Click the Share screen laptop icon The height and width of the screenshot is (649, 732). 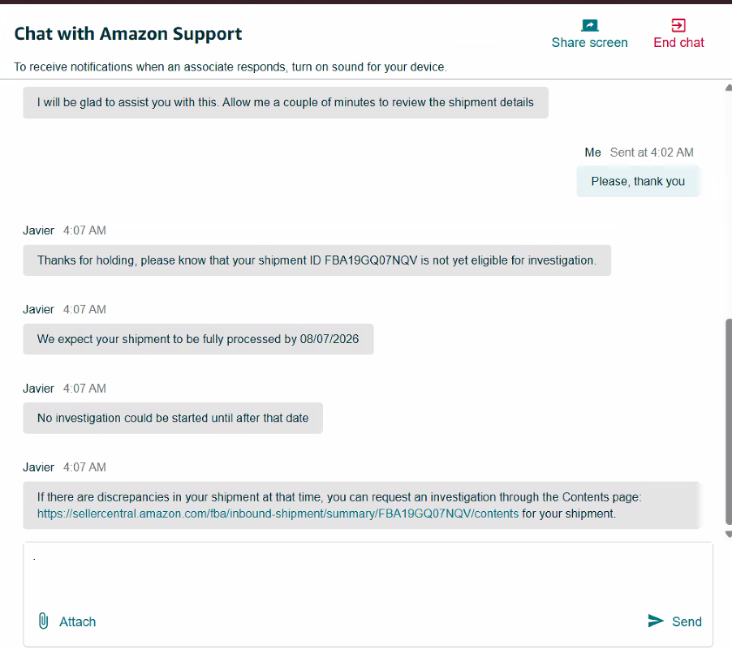tap(590, 25)
